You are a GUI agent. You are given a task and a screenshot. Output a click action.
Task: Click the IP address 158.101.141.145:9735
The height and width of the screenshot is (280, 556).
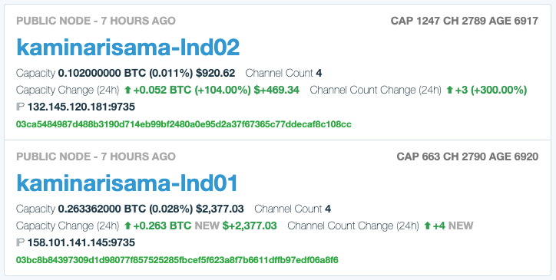[81, 242]
